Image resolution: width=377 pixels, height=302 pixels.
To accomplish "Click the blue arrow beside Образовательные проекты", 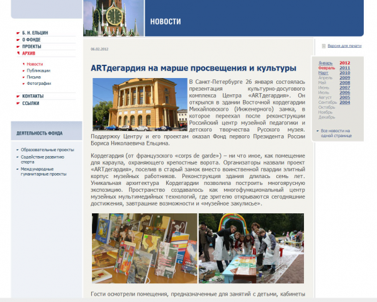I will coord(18,150).
